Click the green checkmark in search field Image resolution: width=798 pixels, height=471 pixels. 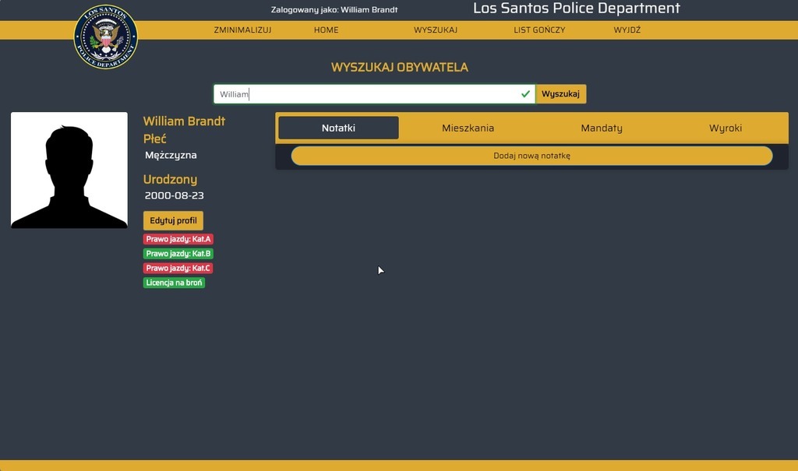[525, 94]
